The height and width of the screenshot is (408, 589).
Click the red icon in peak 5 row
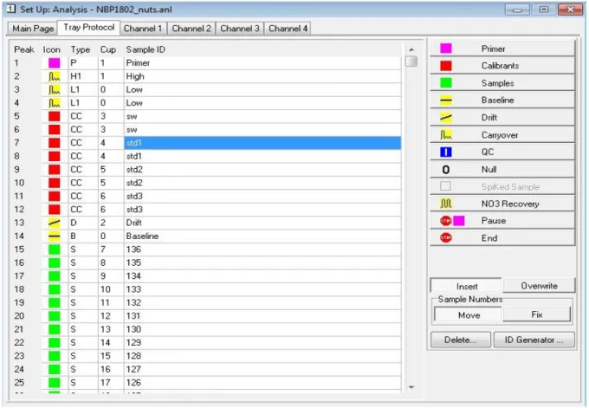pos(54,116)
